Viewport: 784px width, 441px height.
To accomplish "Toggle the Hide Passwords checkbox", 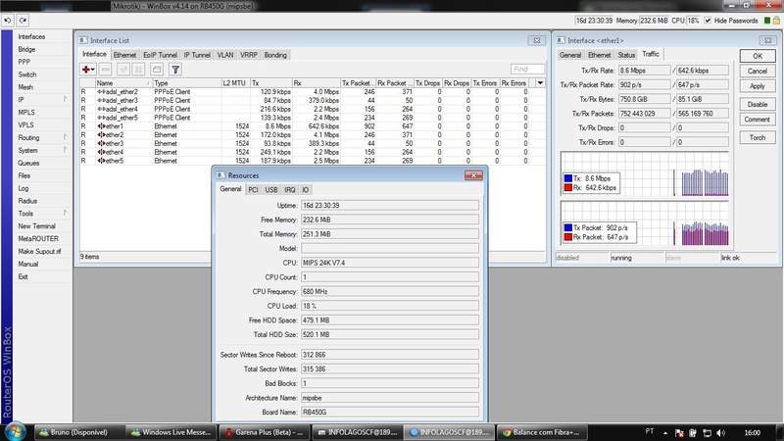I will coord(708,21).
